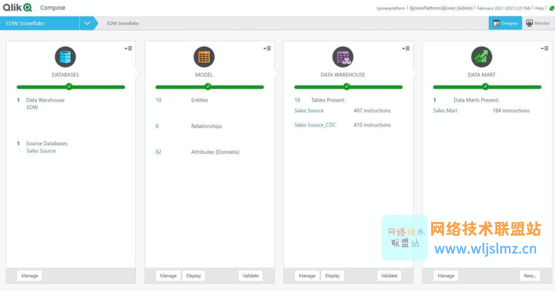The height and width of the screenshot is (291, 555).
Task: Click the Qlik logo
Action: click(x=17, y=8)
